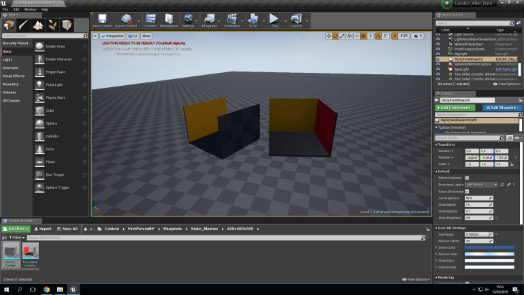This screenshot has width=524, height=295.
Task: Open Edit SpotLight link in outliner
Action: [x=506, y=69]
